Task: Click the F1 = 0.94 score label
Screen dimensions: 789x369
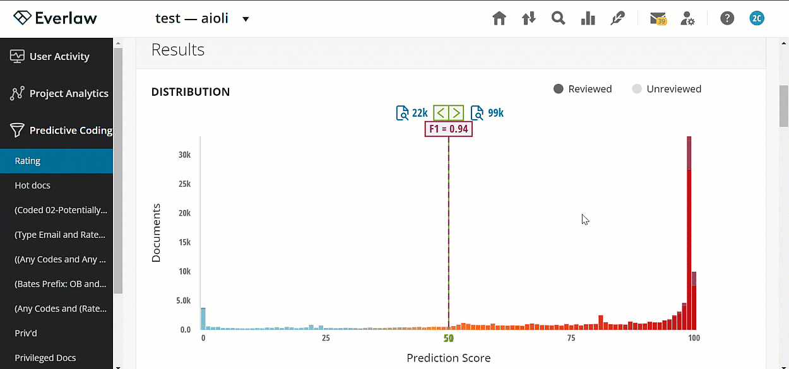Action: 448,129
